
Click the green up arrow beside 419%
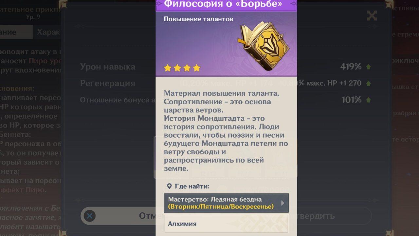(368, 67)
